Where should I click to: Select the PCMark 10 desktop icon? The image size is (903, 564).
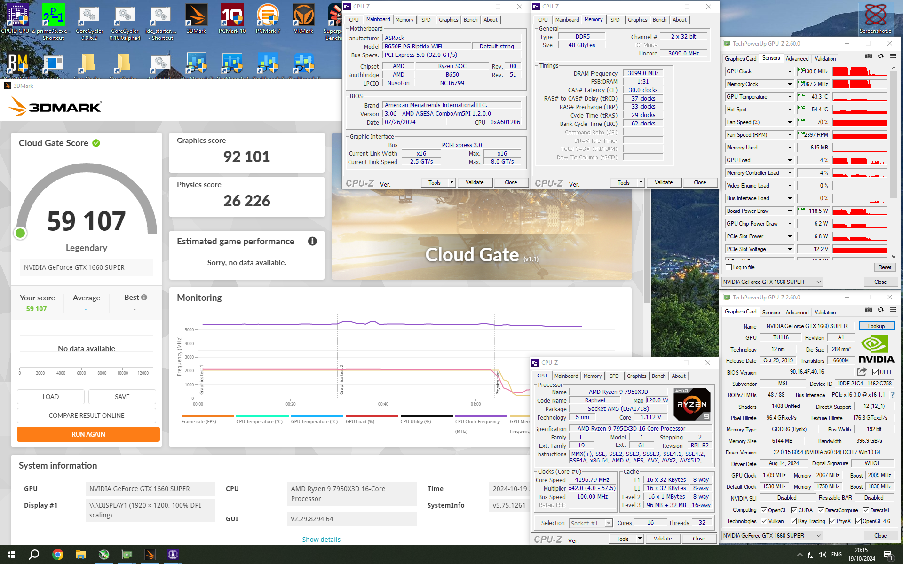[232, 19]
